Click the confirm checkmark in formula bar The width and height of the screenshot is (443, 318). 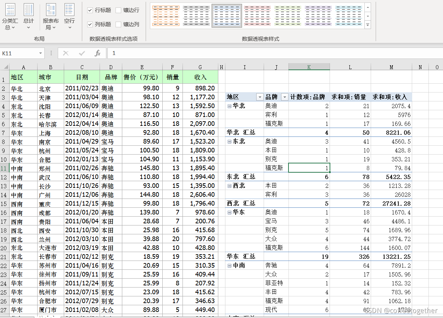click(82, 53)
